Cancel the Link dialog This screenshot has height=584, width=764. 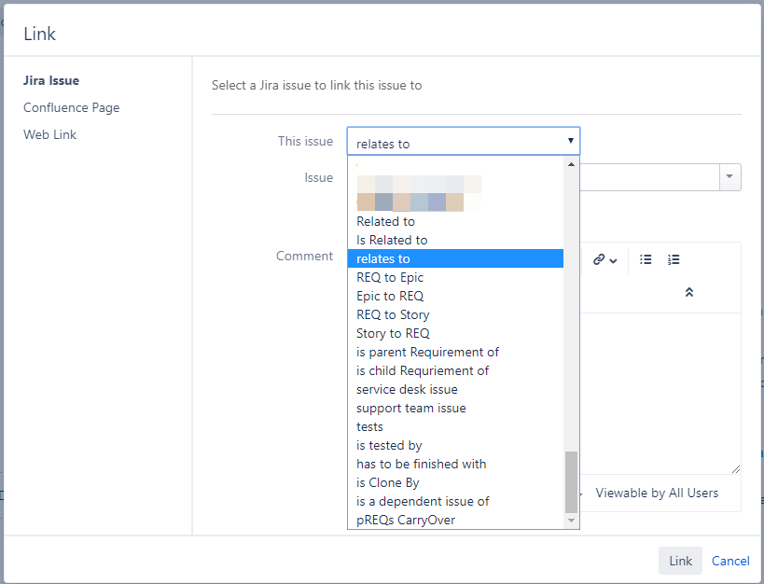tap(730, 561)
